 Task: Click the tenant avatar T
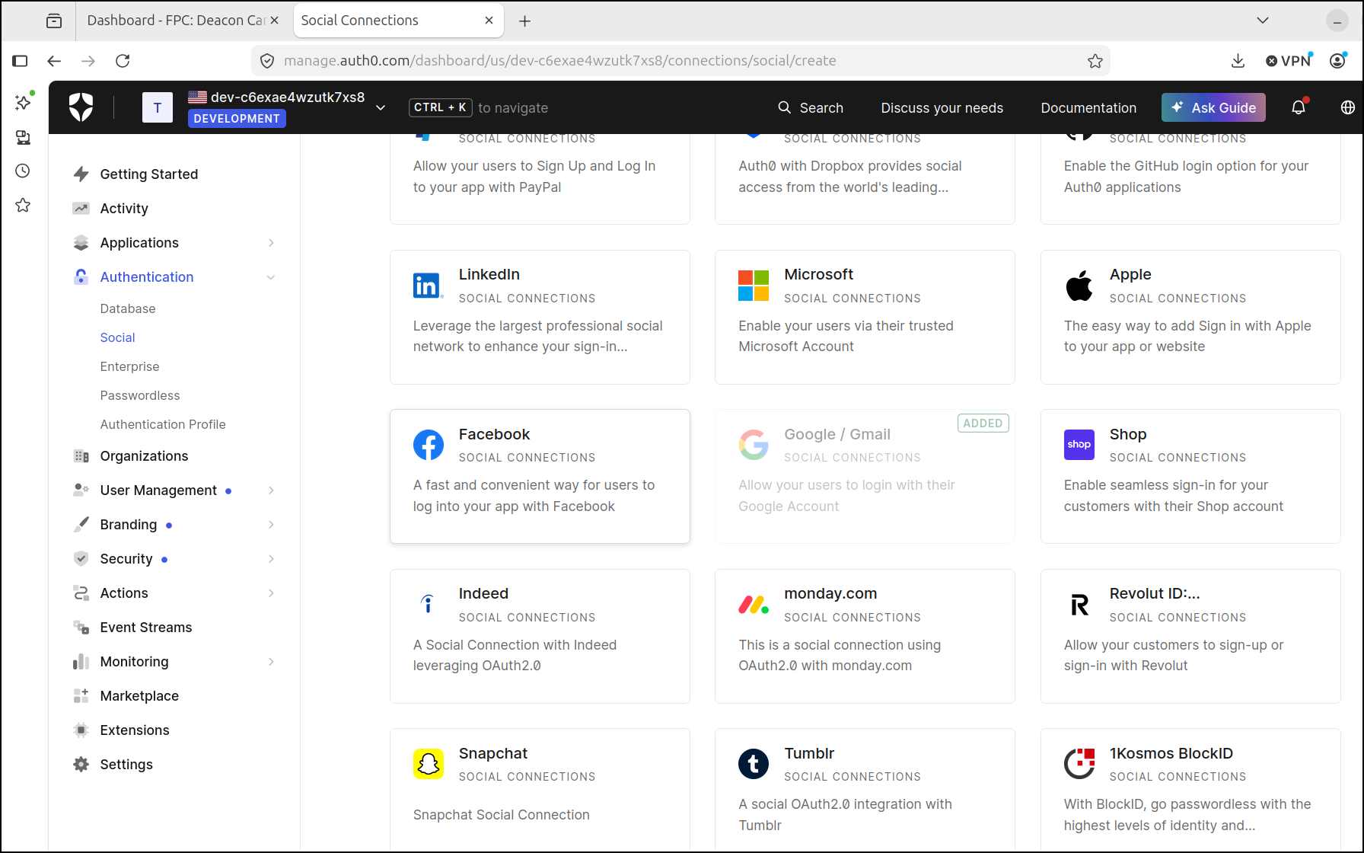pyautogui.click(x=158, y=107)
